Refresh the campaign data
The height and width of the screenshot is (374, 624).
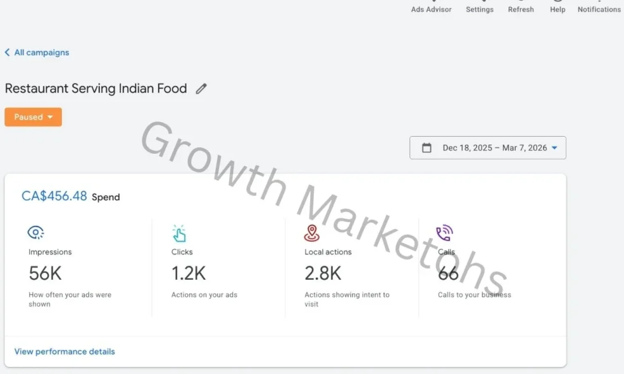click(x=521, y=5)
